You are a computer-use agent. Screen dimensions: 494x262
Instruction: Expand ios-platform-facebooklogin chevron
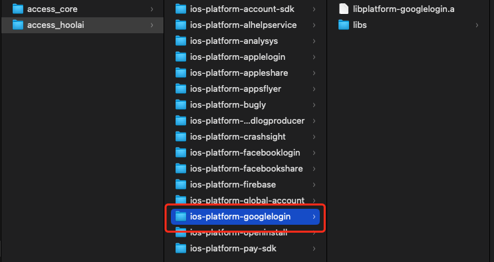point(314,152)
